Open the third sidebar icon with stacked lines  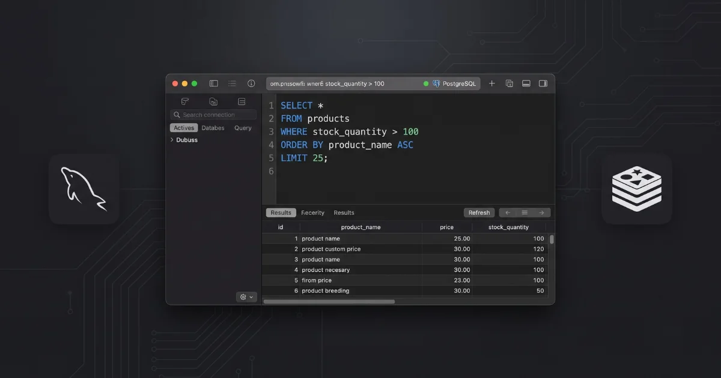(x=242, y=101)
